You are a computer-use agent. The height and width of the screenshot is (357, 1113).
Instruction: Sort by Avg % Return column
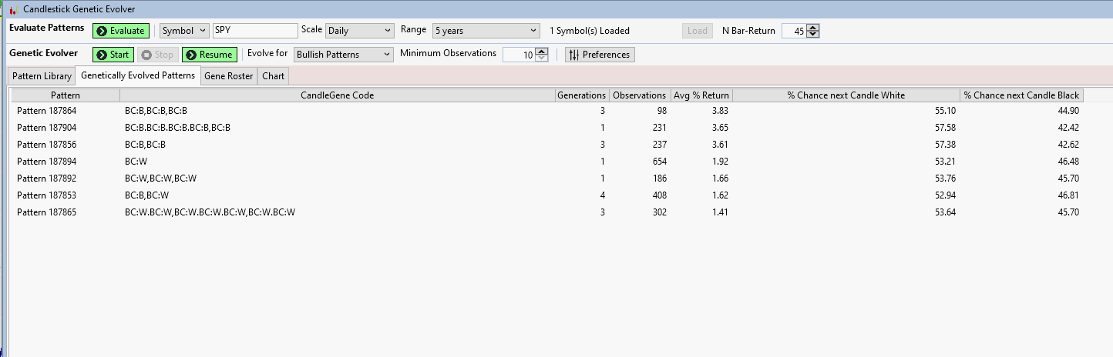(700, 95)
